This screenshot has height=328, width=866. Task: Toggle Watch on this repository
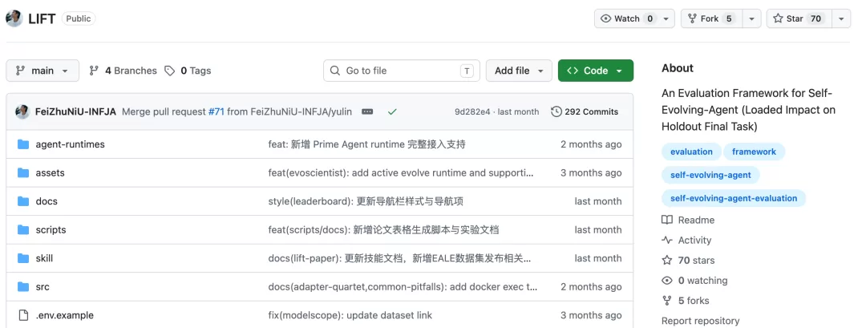click(x=627, y=18)
